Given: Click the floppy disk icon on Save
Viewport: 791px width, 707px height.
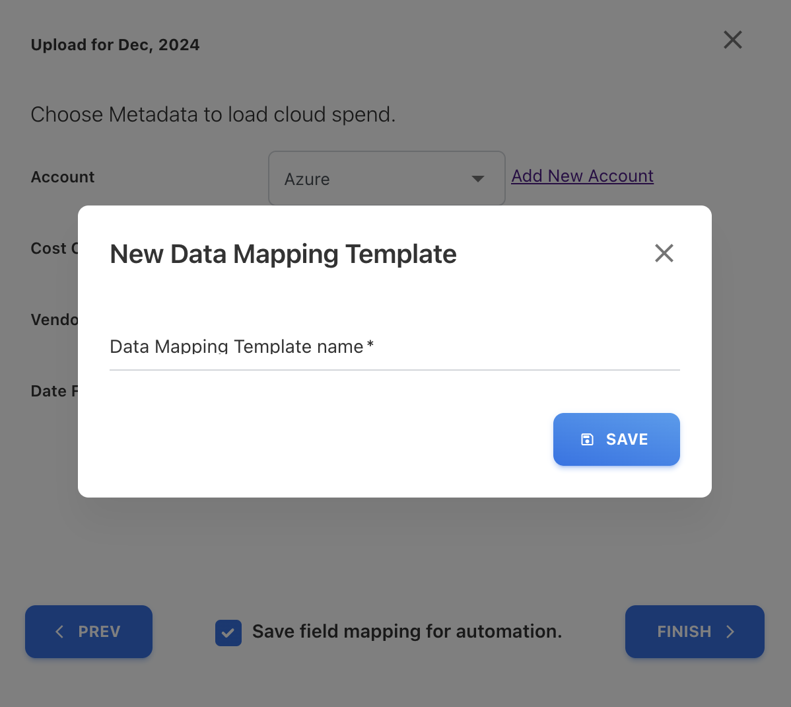Looking at the screenshot, I should 587,439.
